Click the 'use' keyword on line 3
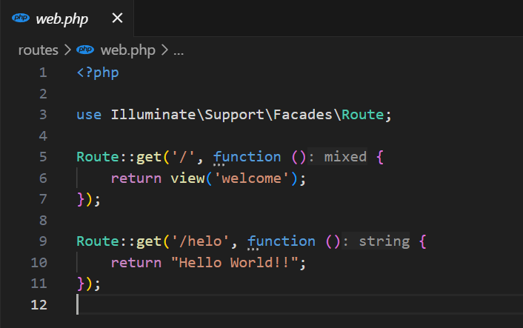 89,115
